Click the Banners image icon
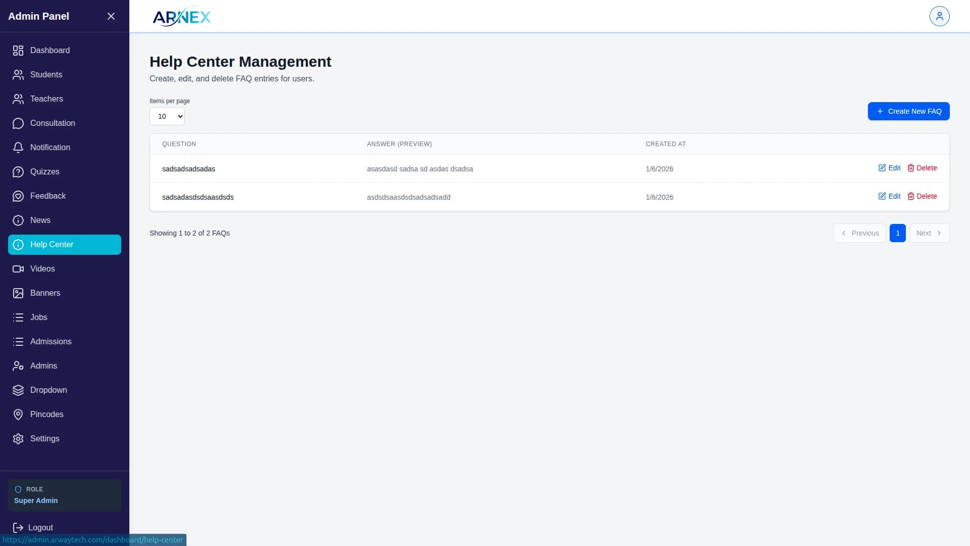Viewport: 970px width, 546px height. pos(18,293)
